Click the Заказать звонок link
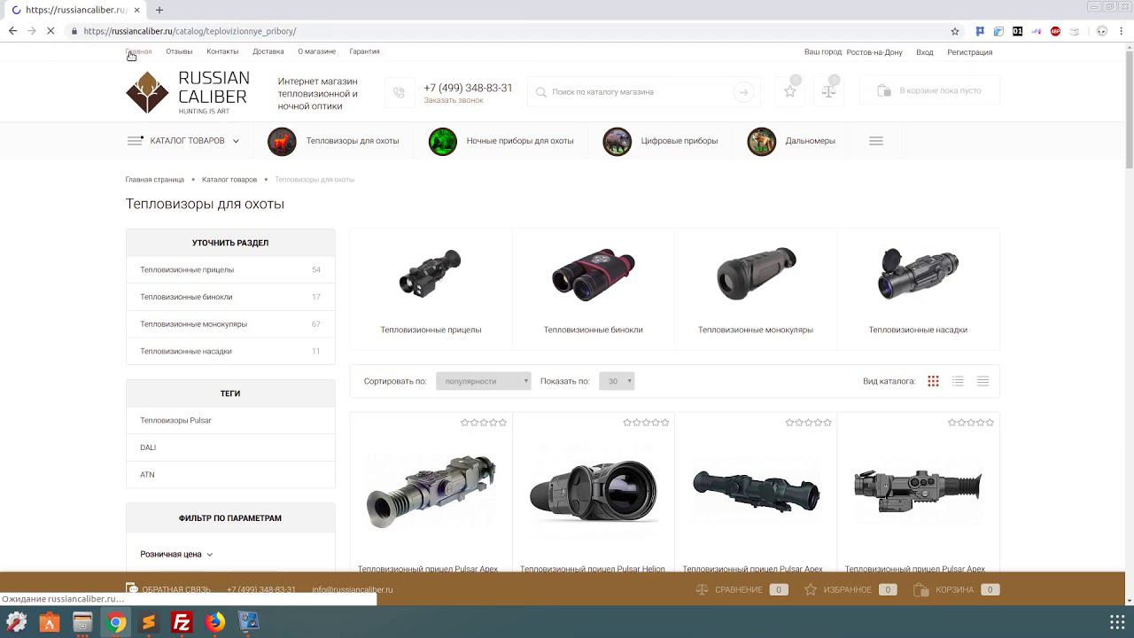Viewport: 1134px width, 638px height. click(x=454, y=101)
